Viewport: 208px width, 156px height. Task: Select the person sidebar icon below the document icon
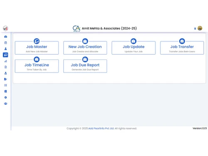click(5, 73)
